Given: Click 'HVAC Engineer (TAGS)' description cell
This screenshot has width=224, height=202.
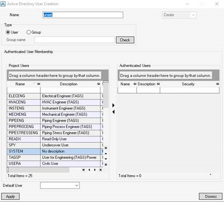Looking at the screenshot, I should [70, 102].
